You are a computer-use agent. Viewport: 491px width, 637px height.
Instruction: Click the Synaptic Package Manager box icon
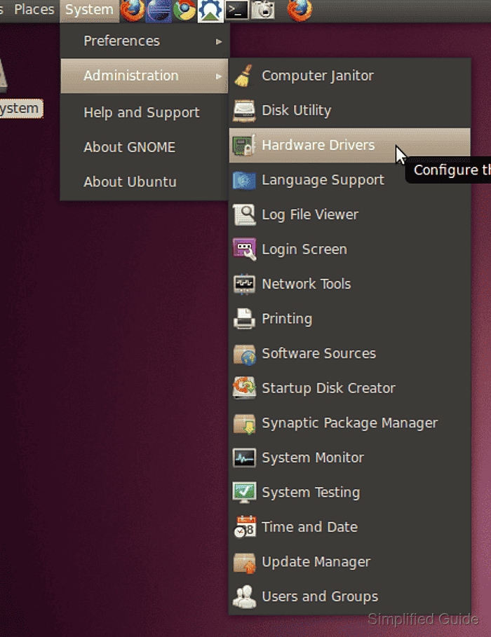243,423
